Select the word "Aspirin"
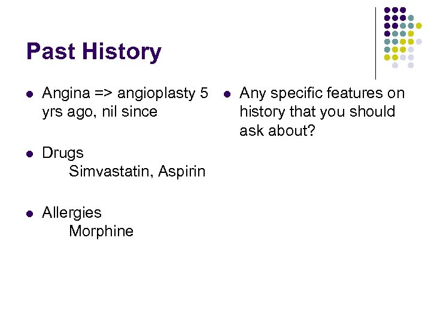Viewport: 431px width, 323px height. pos(183,171)
